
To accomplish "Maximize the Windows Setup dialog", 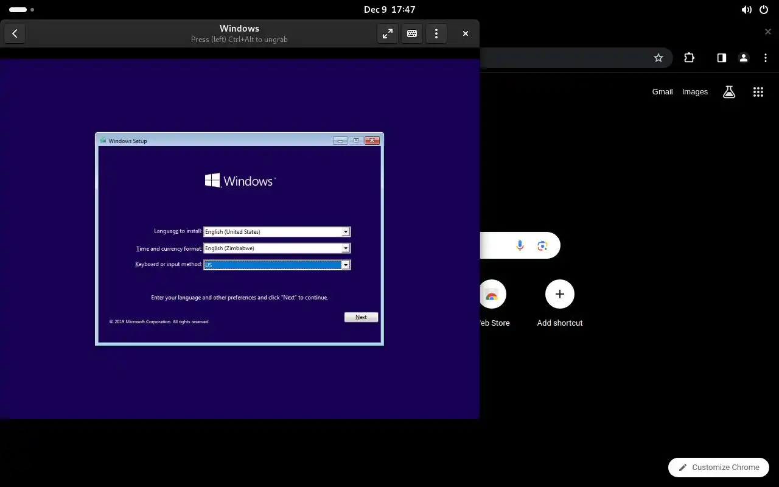I will 356,141.
